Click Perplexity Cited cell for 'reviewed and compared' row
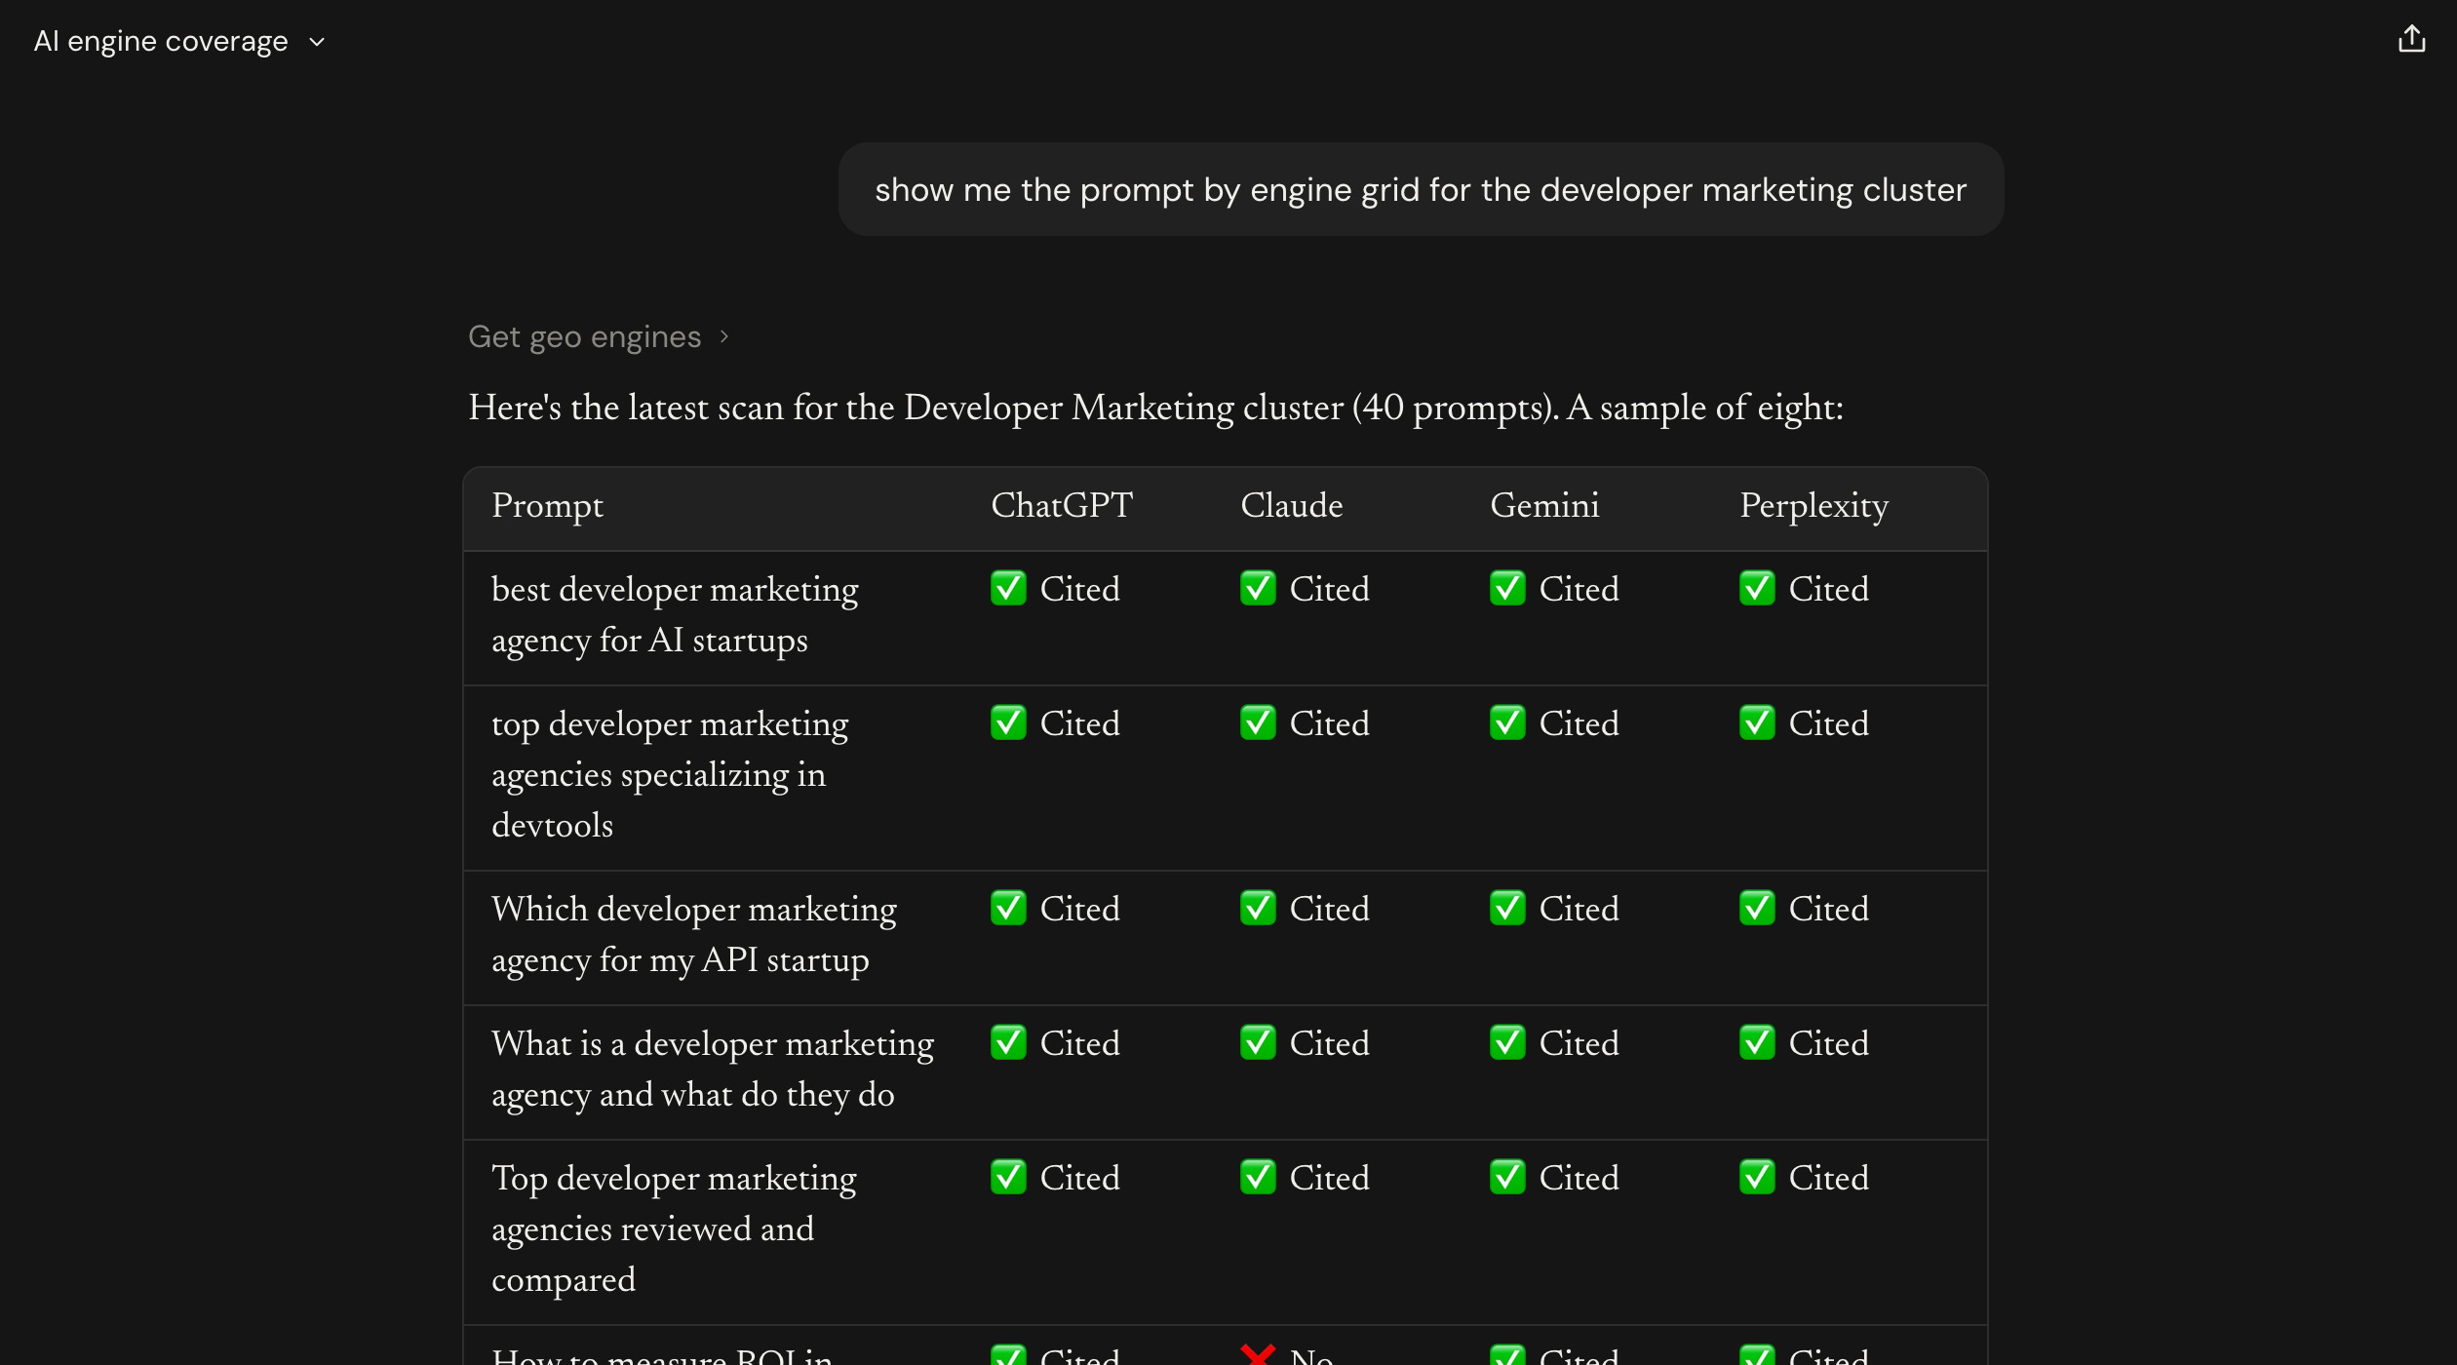This screenshot has width=2457, height=1365. pyautogui.click(x=1804, y=1178)
